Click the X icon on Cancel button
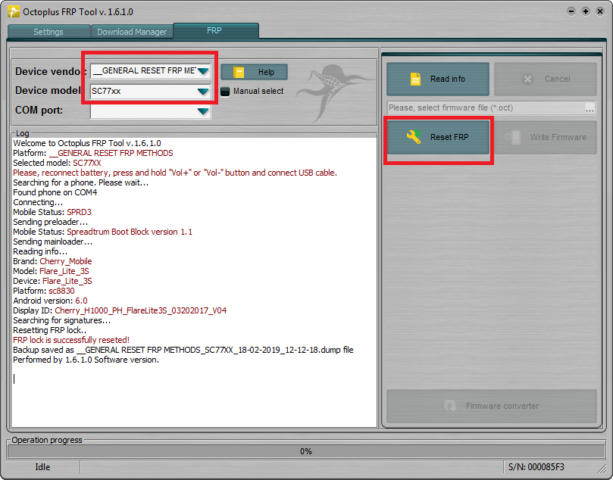Viewport: 613px width, 480px height. 527,79
